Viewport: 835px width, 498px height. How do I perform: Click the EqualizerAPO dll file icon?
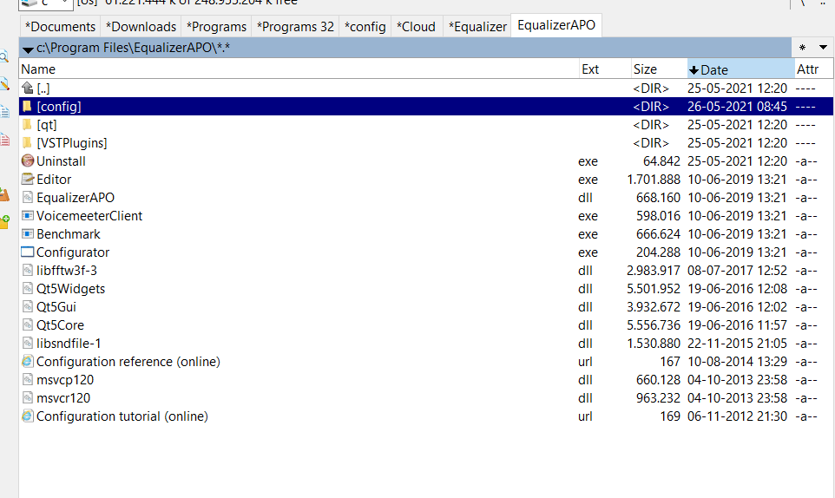[x=28, y=198]
